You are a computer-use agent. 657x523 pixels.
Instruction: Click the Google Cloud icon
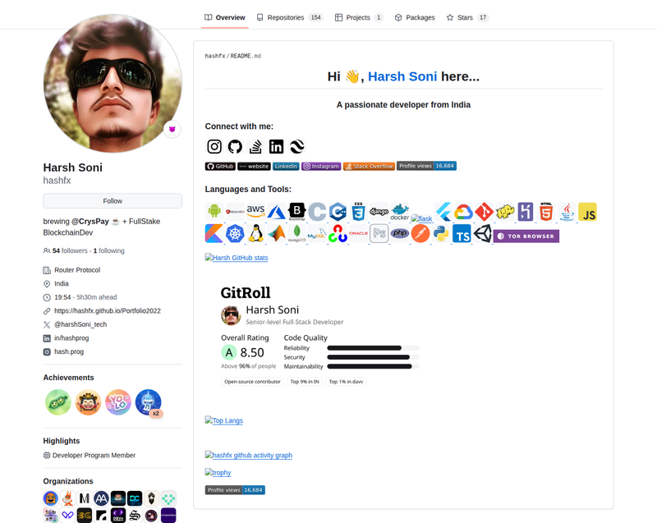[x=463, y=212]
